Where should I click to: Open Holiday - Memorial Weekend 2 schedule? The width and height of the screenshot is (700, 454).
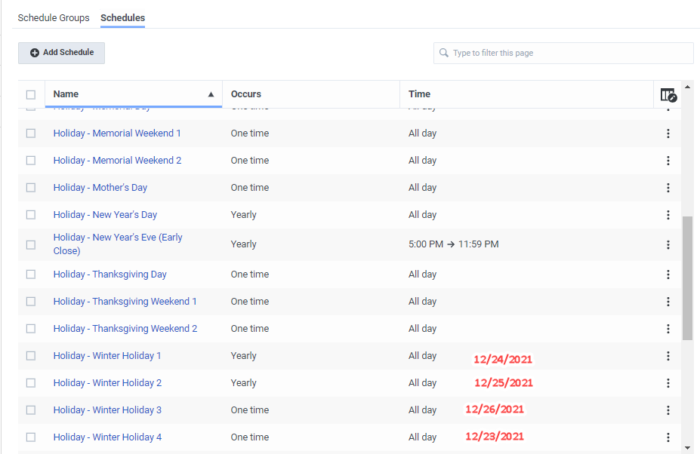(117, 161)
